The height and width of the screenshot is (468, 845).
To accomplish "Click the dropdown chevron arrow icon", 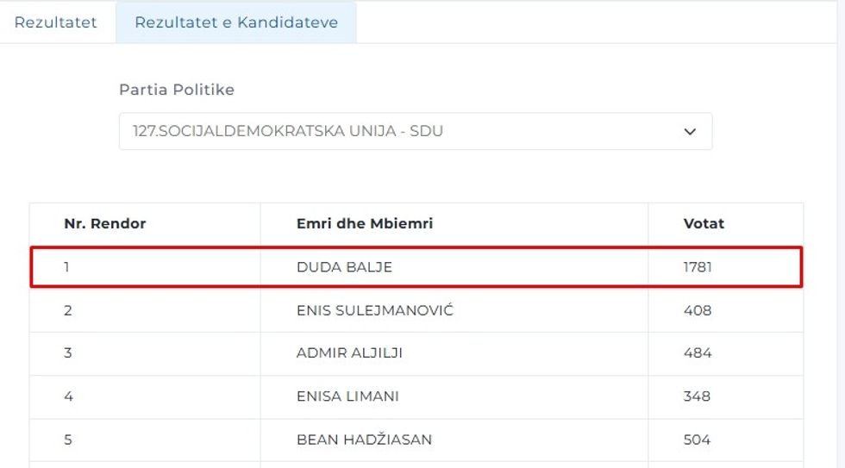I will 689,131.
